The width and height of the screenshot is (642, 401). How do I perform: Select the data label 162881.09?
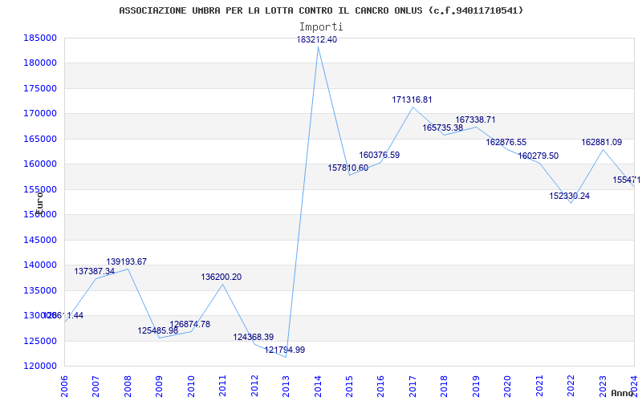click(601, 143)
